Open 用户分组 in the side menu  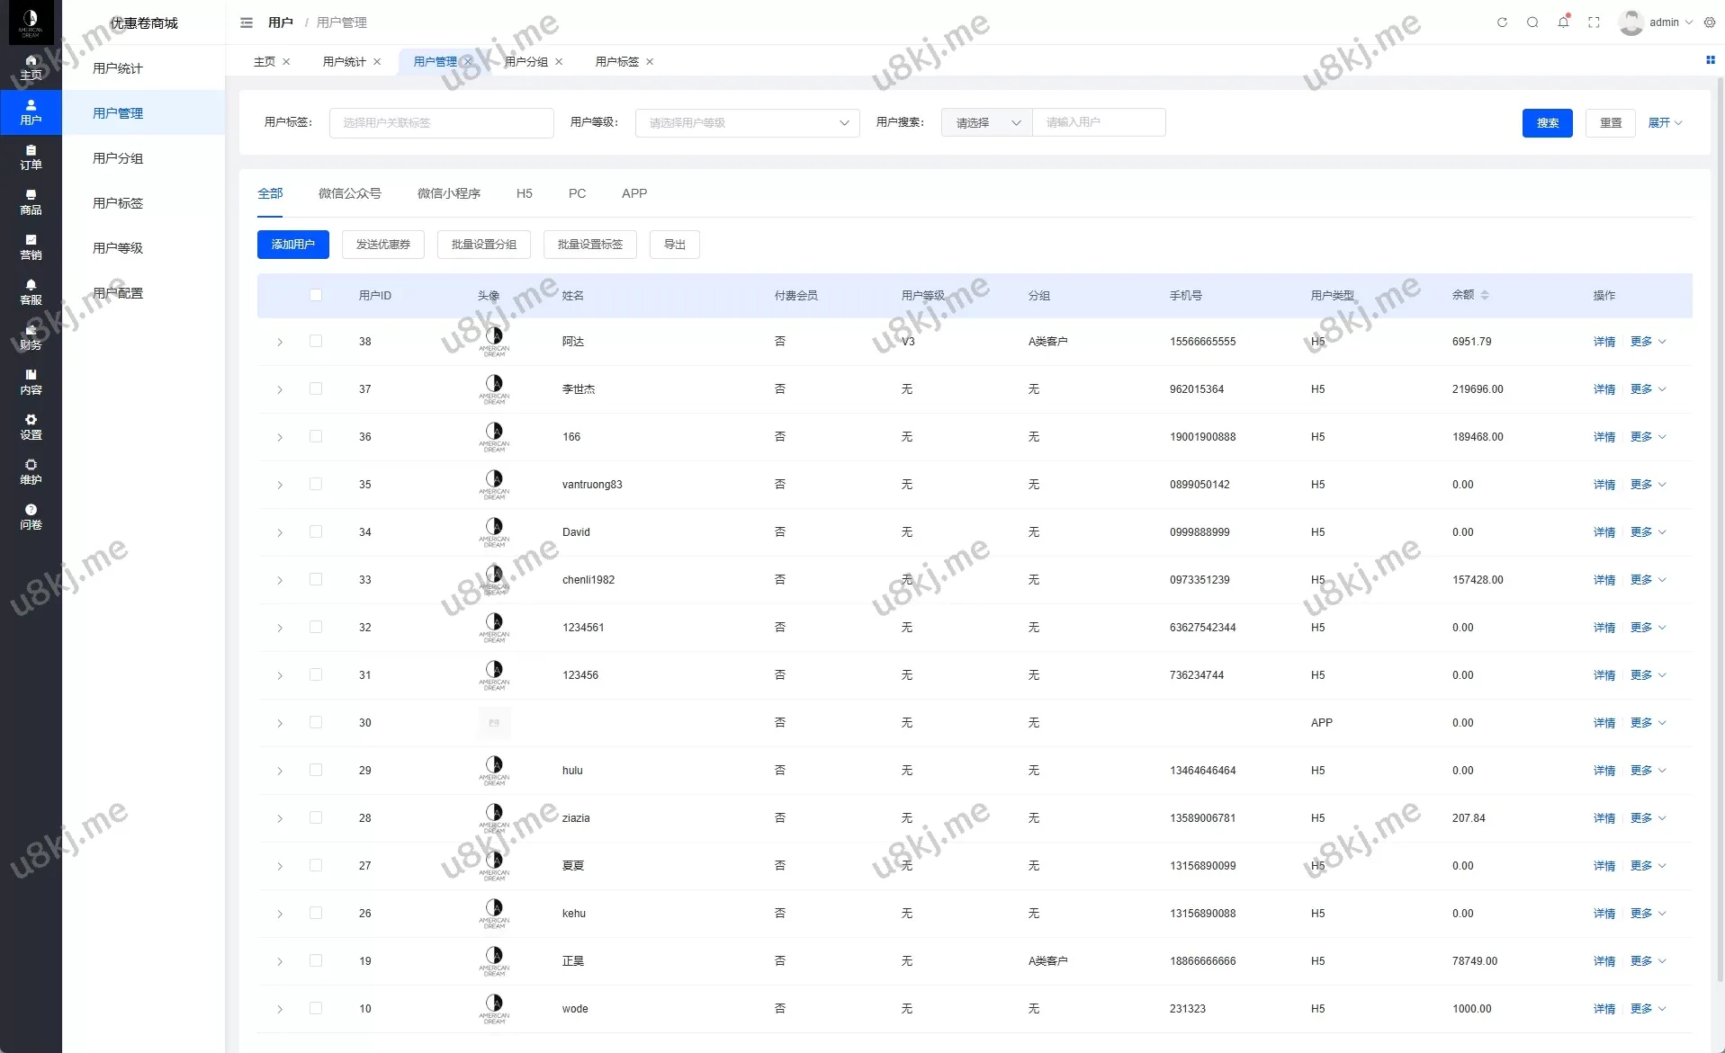click(118, 158)
